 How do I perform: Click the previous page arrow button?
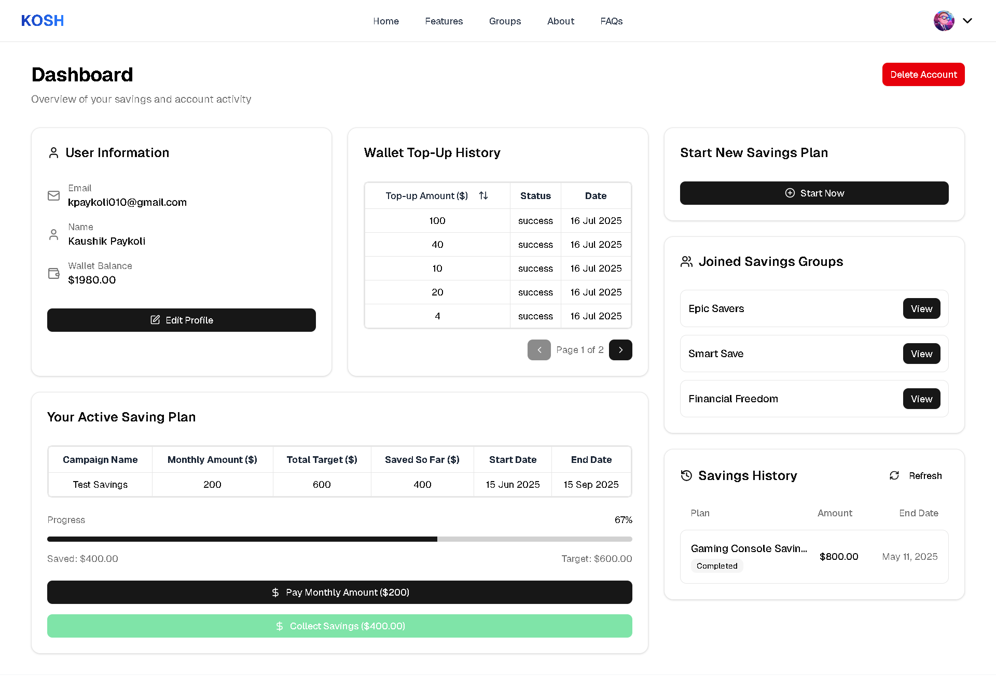pyautogui.click(x=539, y=350)
